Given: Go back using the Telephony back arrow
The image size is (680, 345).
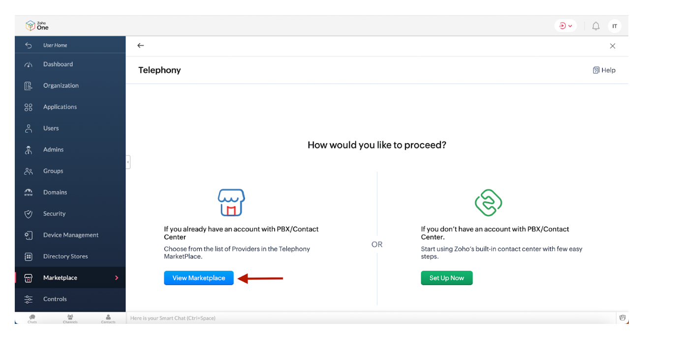Looking at the screenshot, I should [x=141, y=46].
